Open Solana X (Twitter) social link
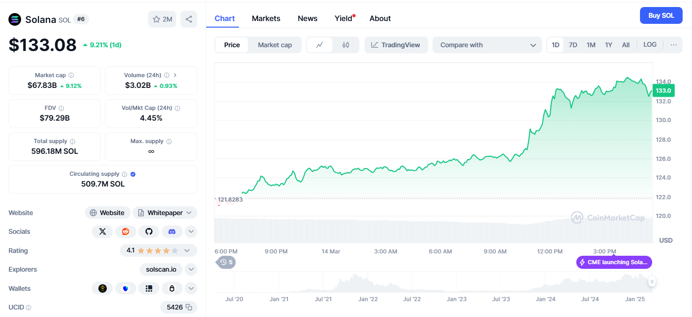692x317 pixels. point(103,231)
